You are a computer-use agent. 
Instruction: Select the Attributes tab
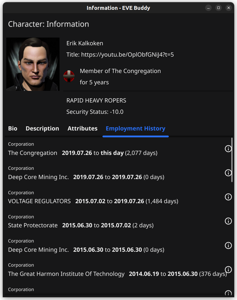tap(82, 128)
